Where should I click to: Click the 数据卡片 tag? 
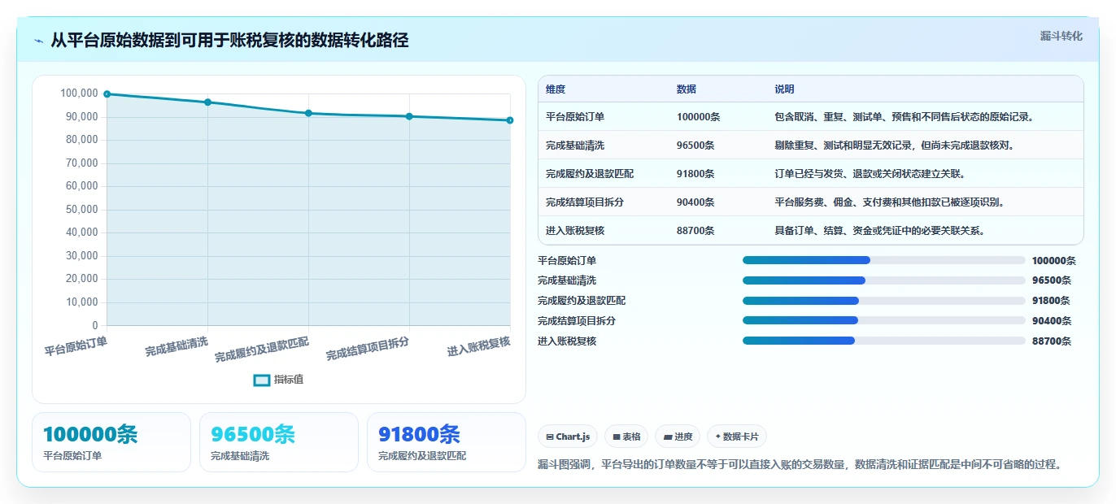(737, 437)
